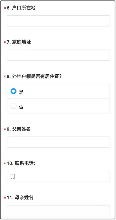
Task: Click the red asterisk beside 户口所在地
Action: pyautogui.click(x=5, y=8)
